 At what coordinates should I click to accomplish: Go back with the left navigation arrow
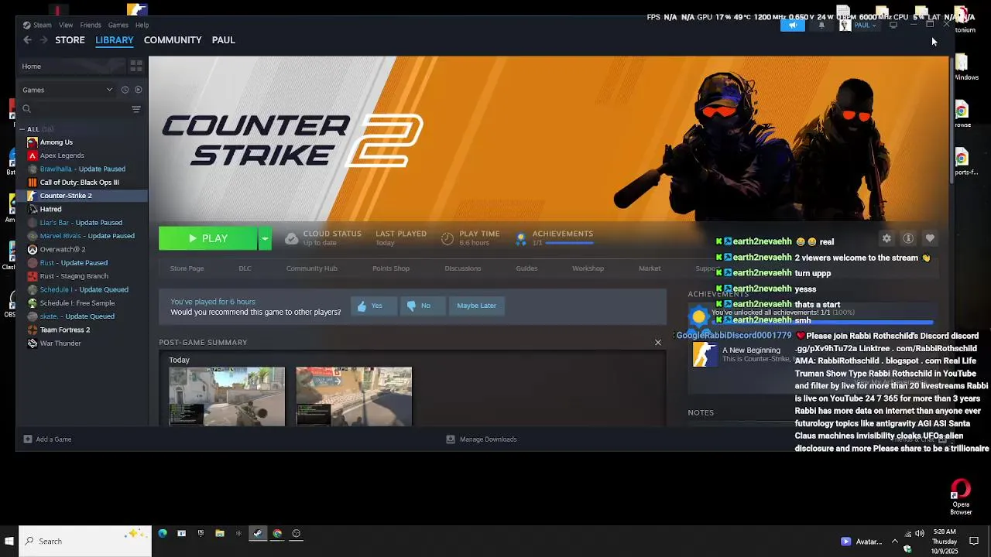pyautogui.click(x=28, y=40)
